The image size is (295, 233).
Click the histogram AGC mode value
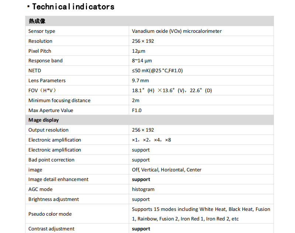[x=143, y=189]
